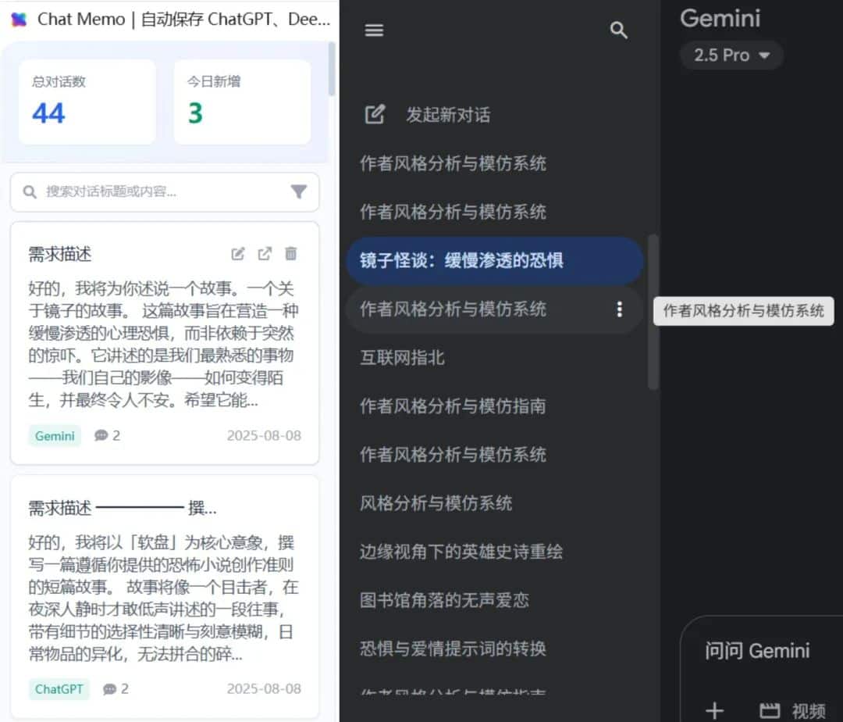Viewport: 843px width, 722px height.
Task: Click the filter funnel icon in search bar
Action: tap(298, 192)
